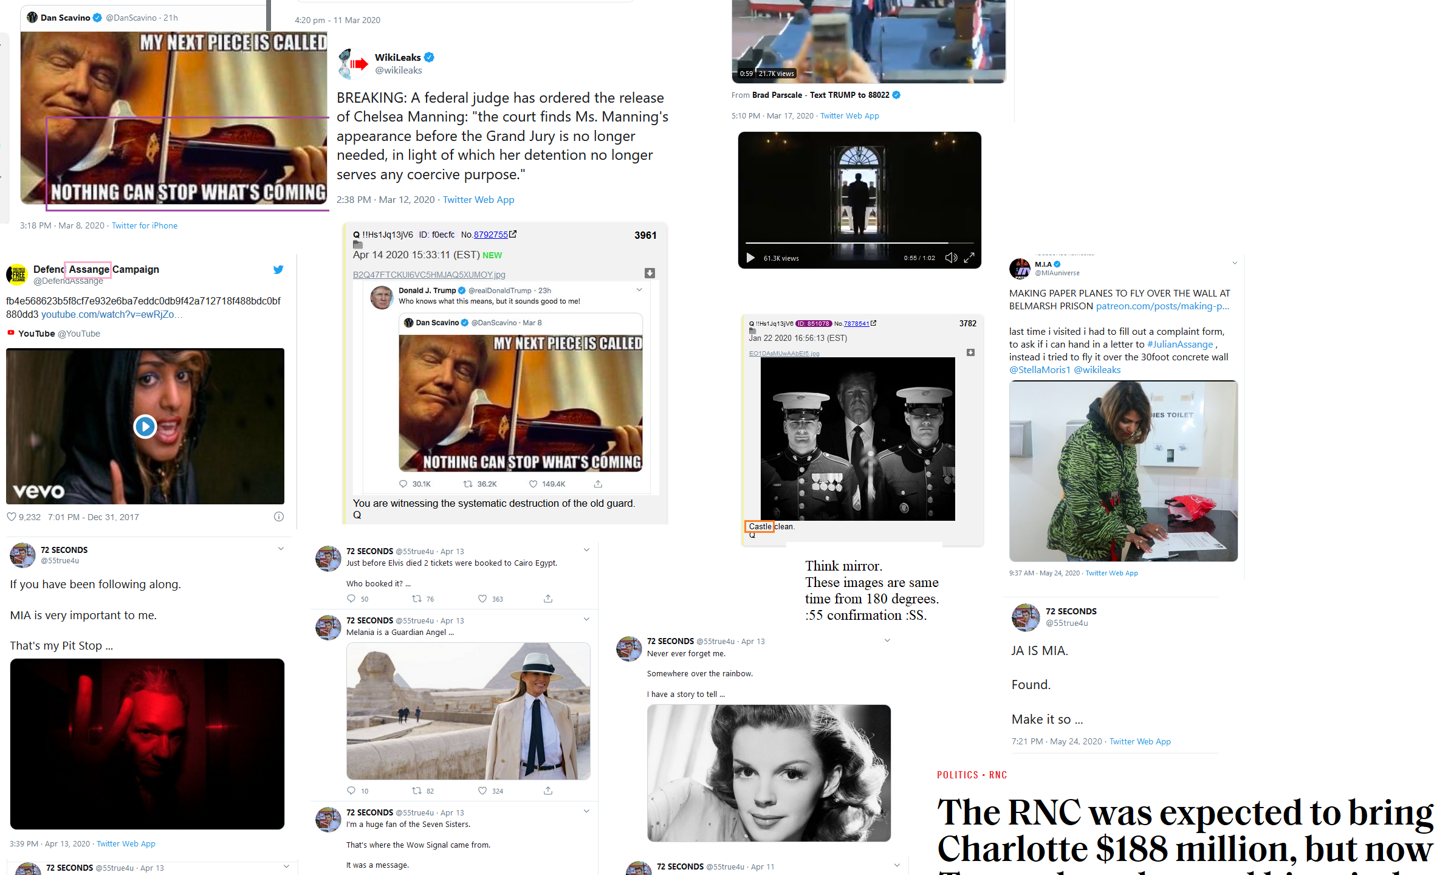Follow the patreon.com/posts/making-p link
This screenshot has width=1451, height=875.
[1162, 306]
